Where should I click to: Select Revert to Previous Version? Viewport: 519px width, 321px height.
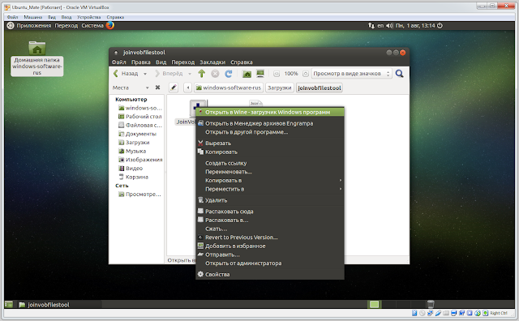pos(270,238)
